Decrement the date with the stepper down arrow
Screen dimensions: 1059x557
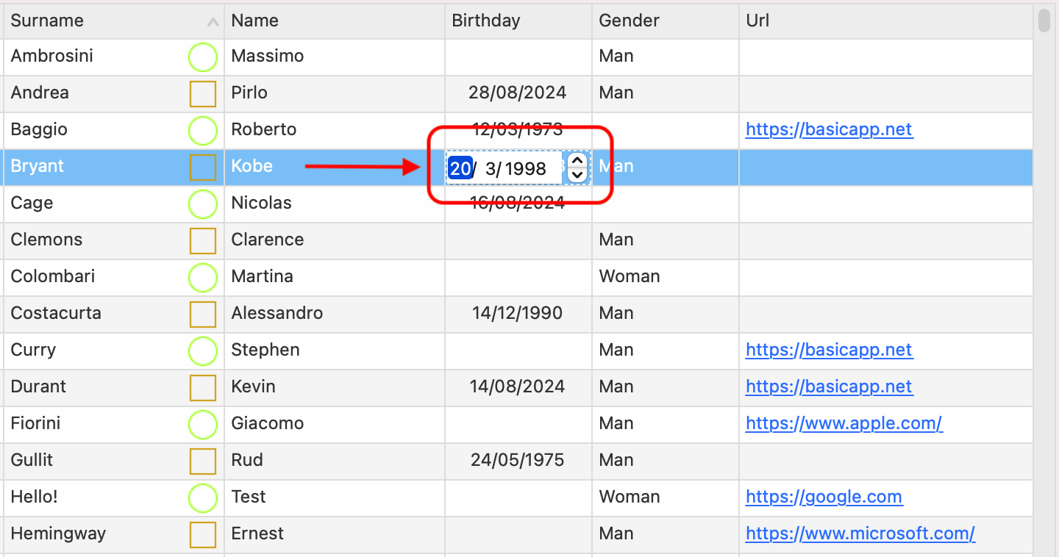click(578, 175)
